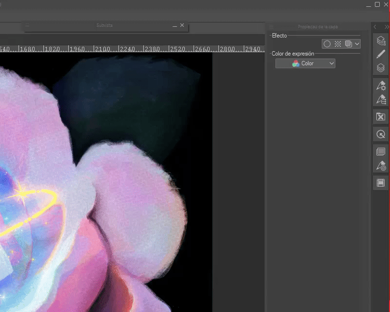Viewport: 390px width, 312px height.
Task: Open the Propiedad de la capa panel menu
Action: (272, 26)
